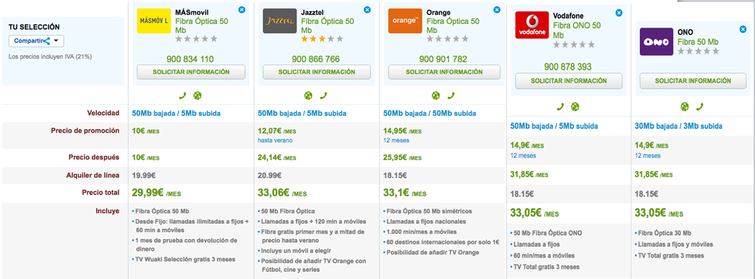Click the 20.99€ line rental value

(x=269, y=175)
